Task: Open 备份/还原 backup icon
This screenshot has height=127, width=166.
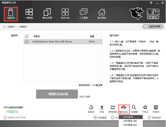Action: 47,14
